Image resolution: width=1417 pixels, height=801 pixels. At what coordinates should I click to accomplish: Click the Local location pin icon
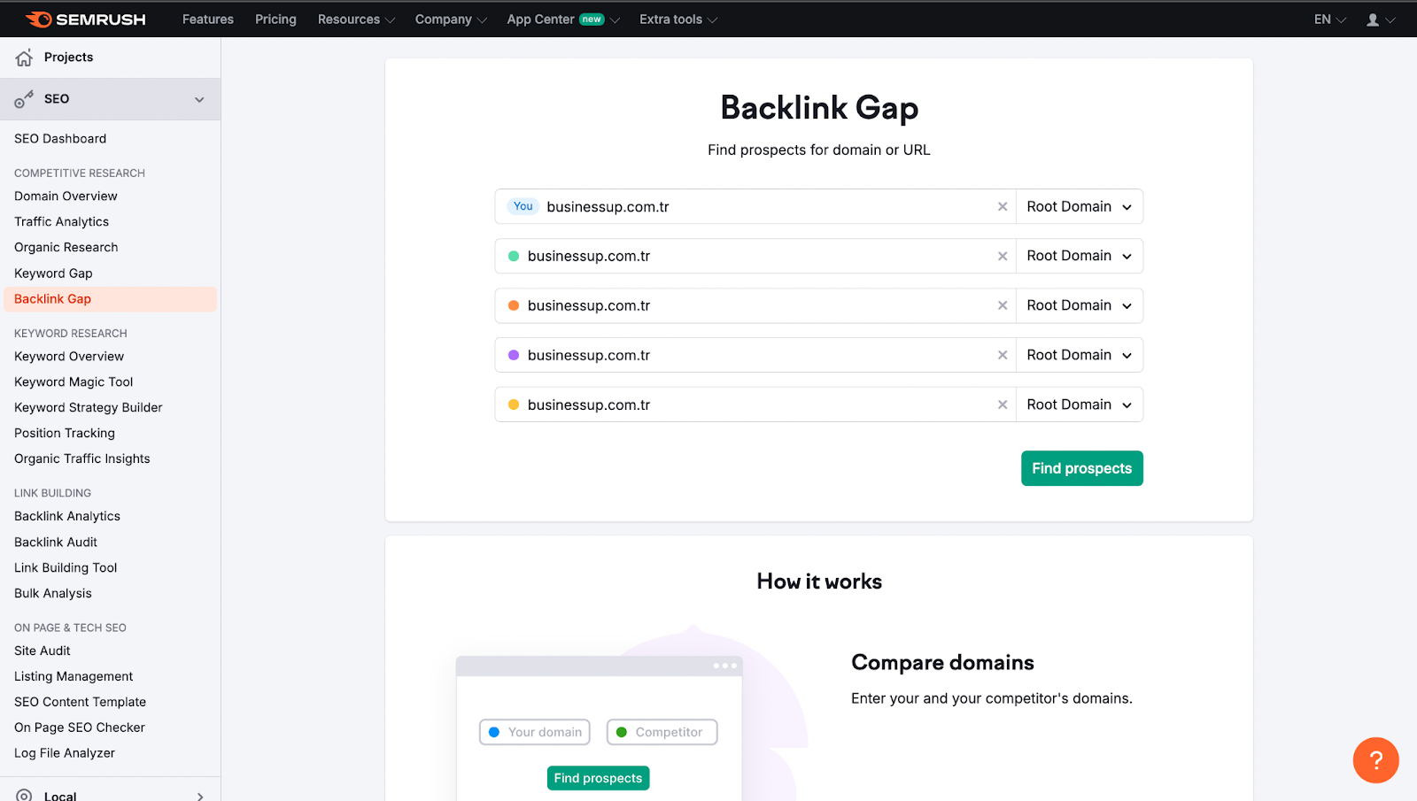click(24, 795)
